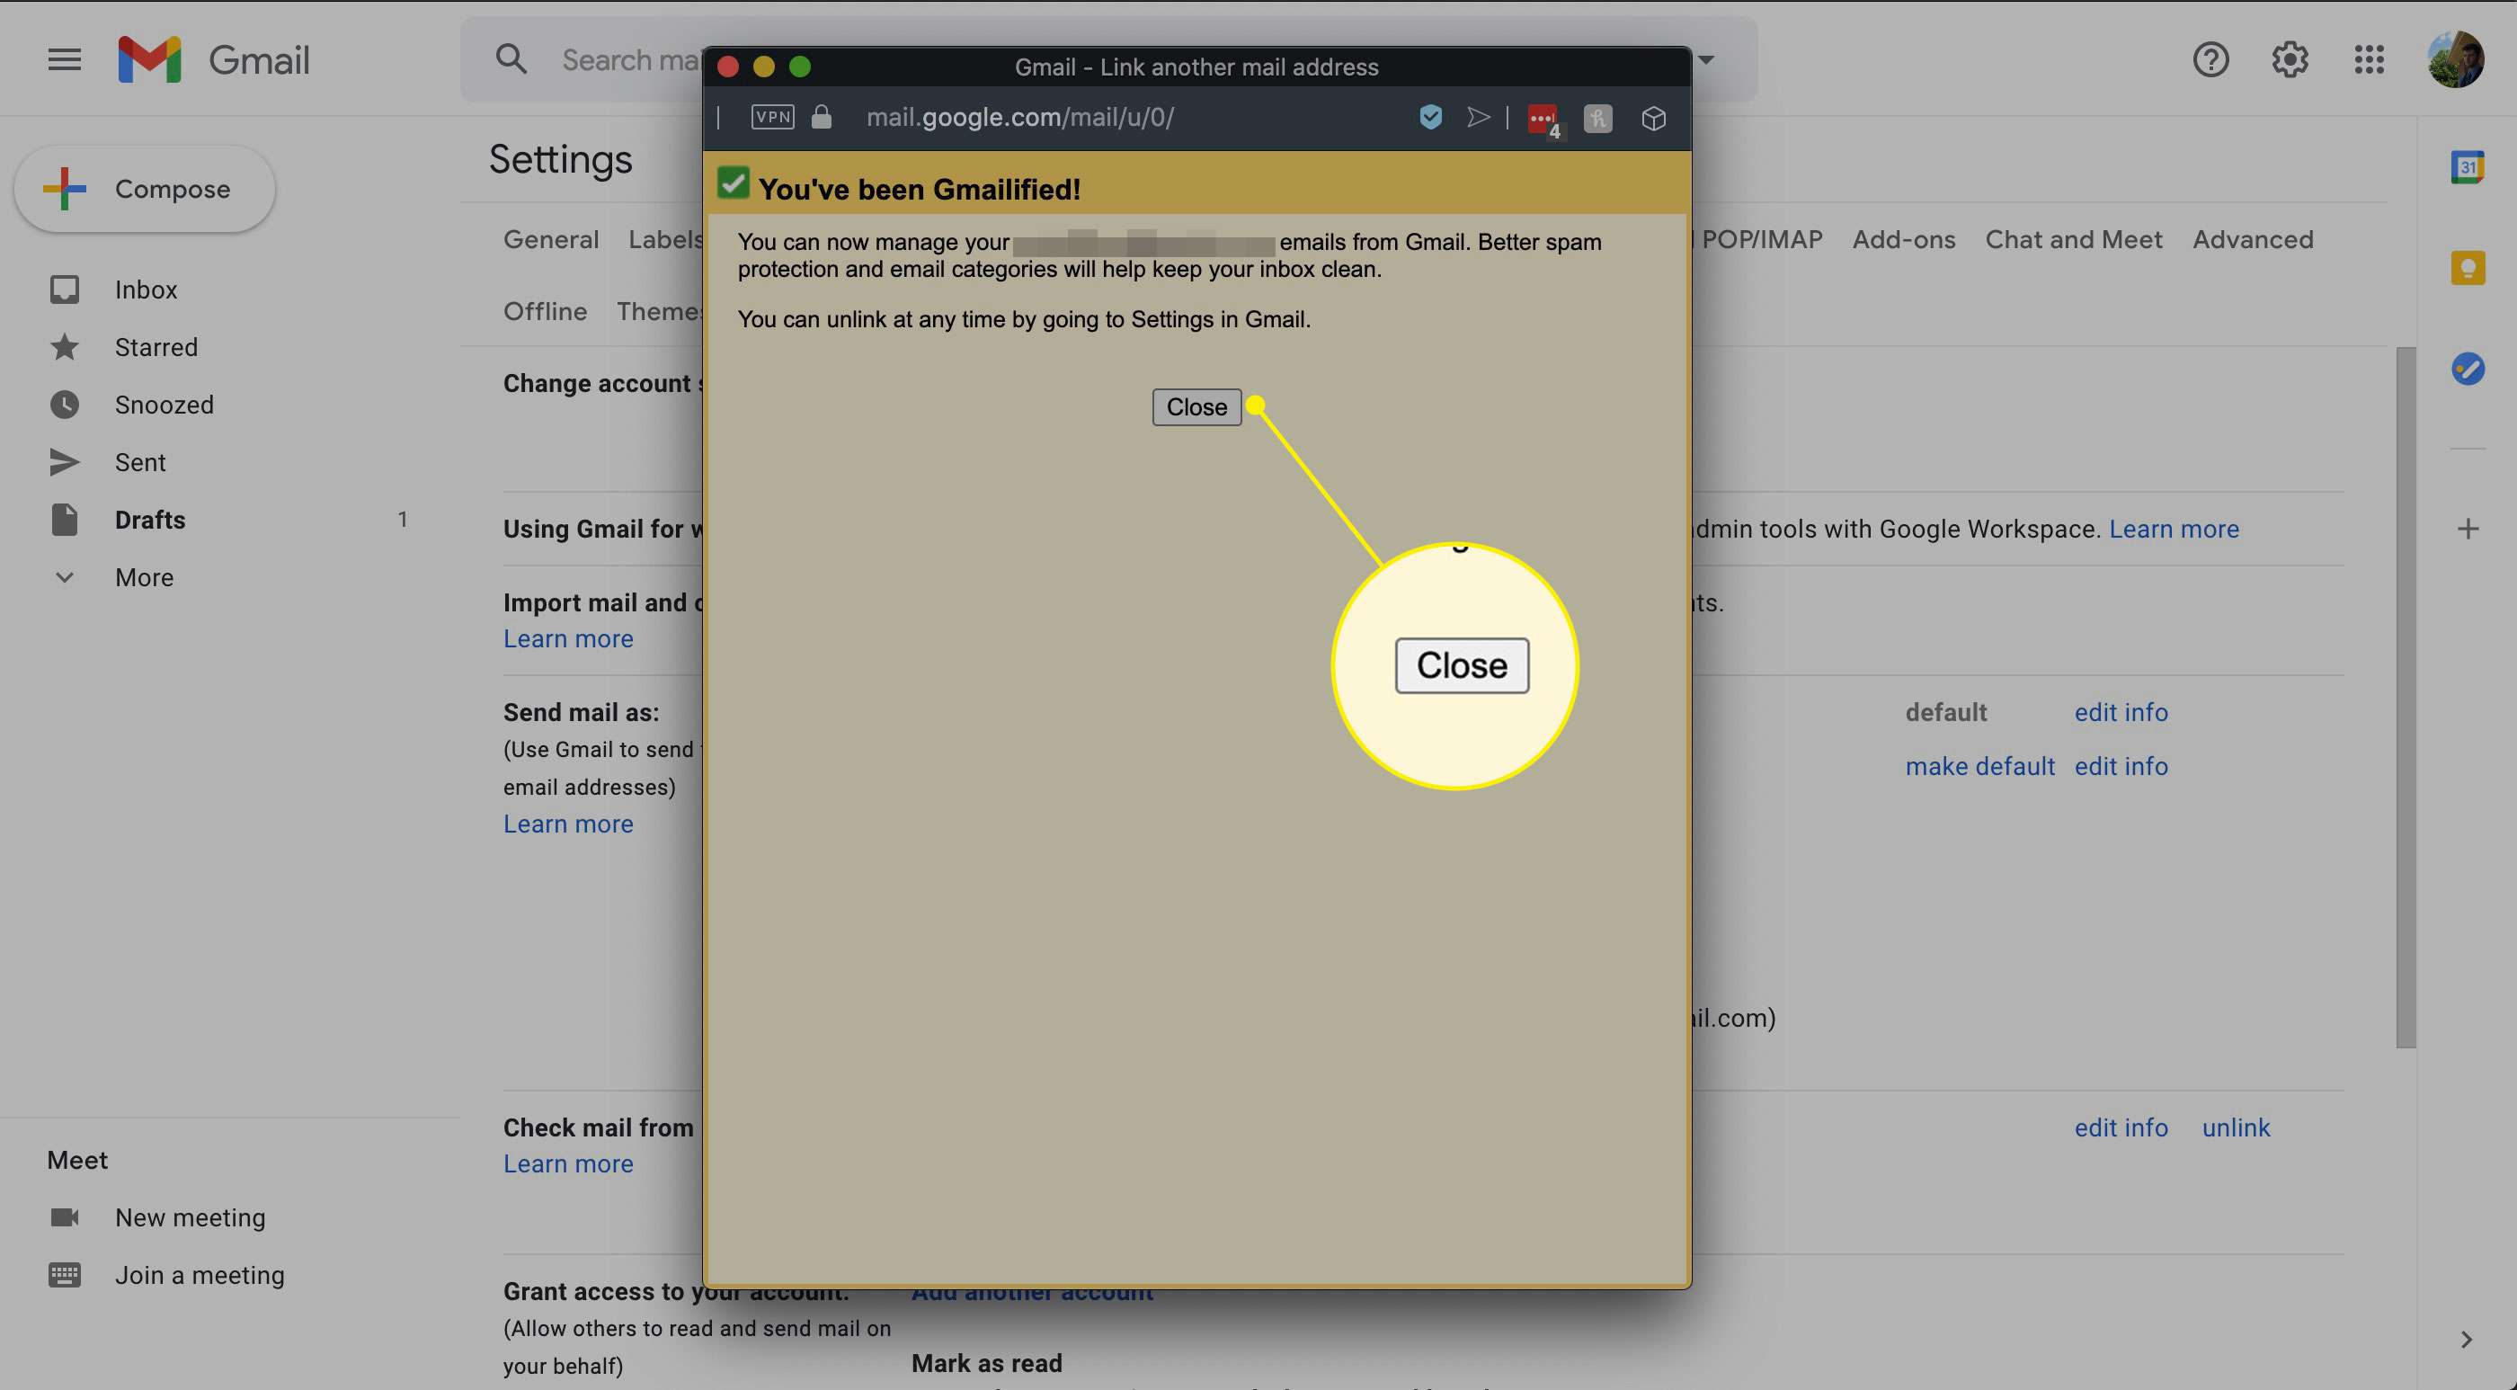The width and height of the screenshot is (2517, 1390).
Task: Click the make default link
Action: (x=1979, y=766)
